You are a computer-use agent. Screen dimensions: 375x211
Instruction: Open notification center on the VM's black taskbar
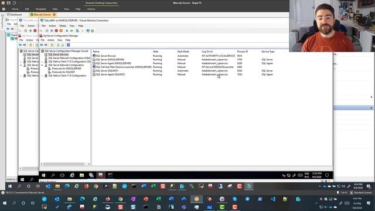pos(327,175)
